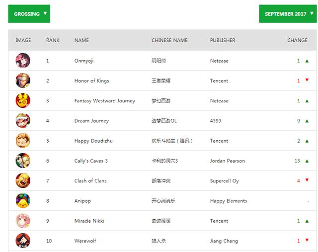
Task: Click the Chinese name 卡利的洞穴3
Action: tap(164, 161)
